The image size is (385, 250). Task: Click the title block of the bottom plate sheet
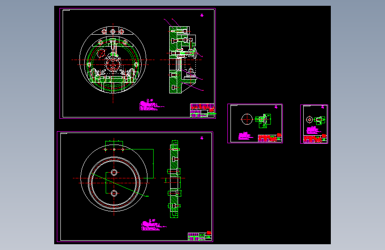[x=200, y=237]
